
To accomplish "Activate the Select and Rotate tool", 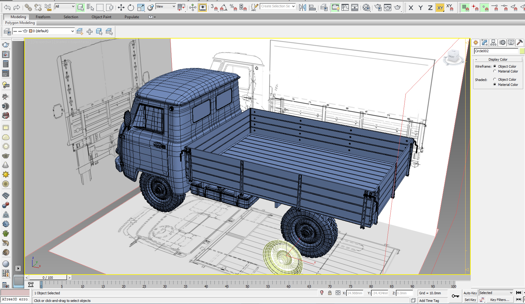I will click(x=131, y=8).
